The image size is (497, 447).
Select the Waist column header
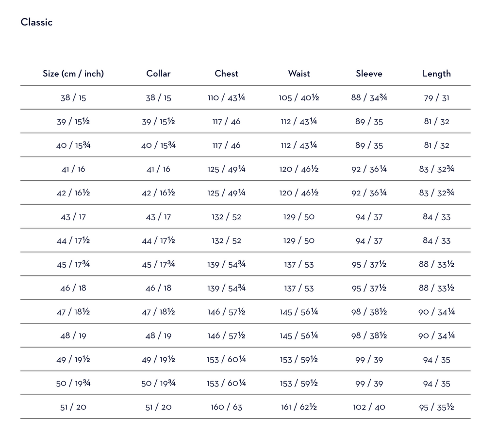pyautogui.click(x=299, y=74)
